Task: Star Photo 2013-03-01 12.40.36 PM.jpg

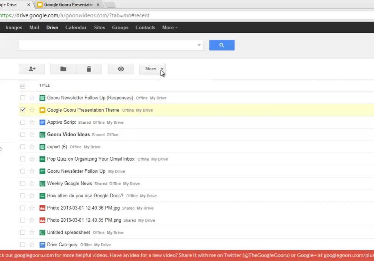Action: pos(32,208)
